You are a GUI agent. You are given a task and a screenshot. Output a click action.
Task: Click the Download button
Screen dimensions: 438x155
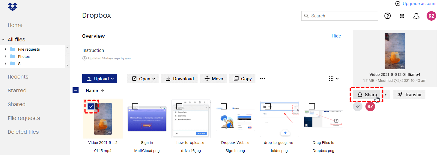pos(179,79)
